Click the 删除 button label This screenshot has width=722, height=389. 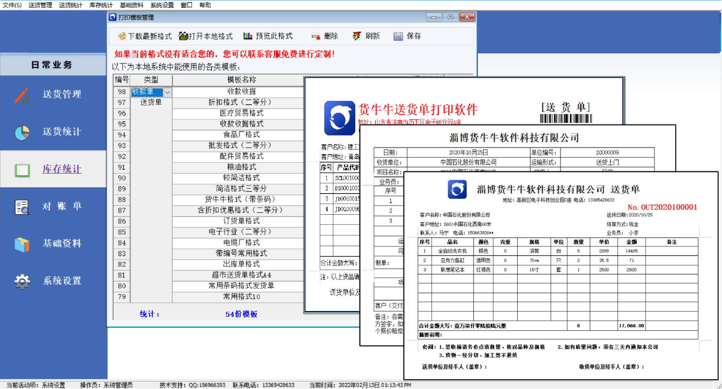pyautogui.click(x=331, y=36)
